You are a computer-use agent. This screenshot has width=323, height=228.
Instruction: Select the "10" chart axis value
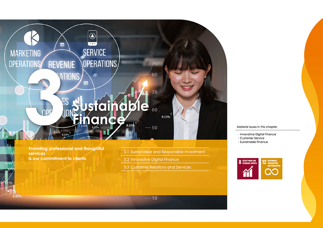click(x=154, y=198)
